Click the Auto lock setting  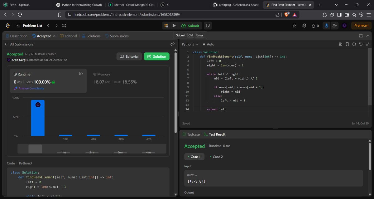tap(209, 44)
